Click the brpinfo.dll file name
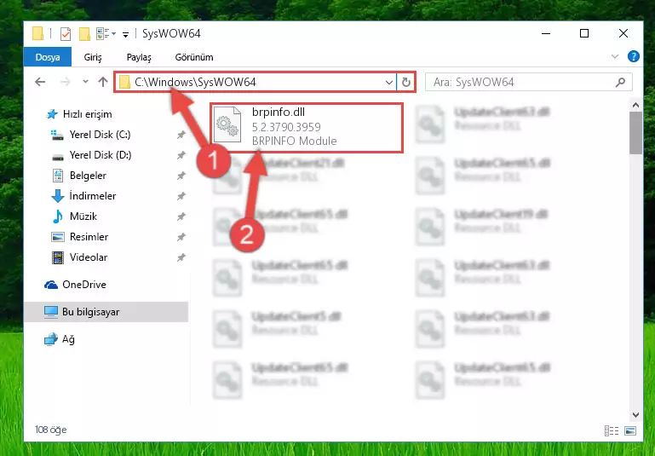 coord(279,112)
